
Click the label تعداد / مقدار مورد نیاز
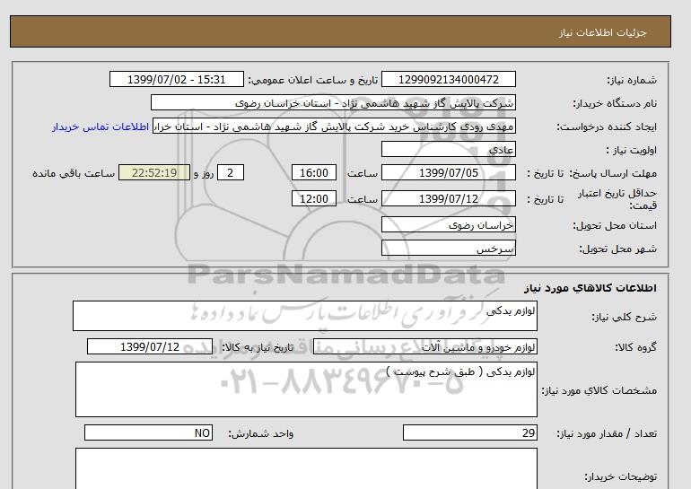[607, 433]
